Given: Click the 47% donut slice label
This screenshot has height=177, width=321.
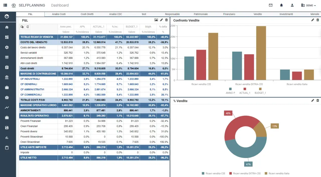Looking at the screenshot, I should coord(248,164).
